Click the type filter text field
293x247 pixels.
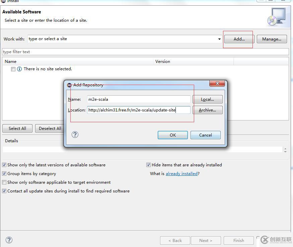click(145, 52)
